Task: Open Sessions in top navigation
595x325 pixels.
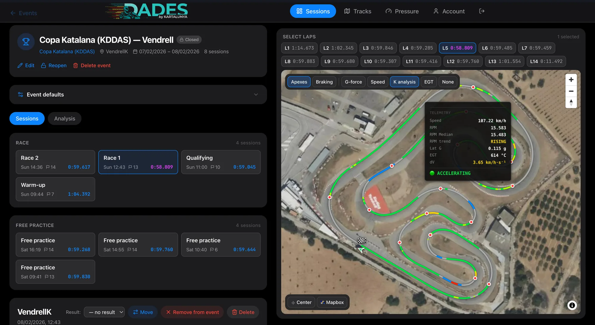Action: [313, 11]
